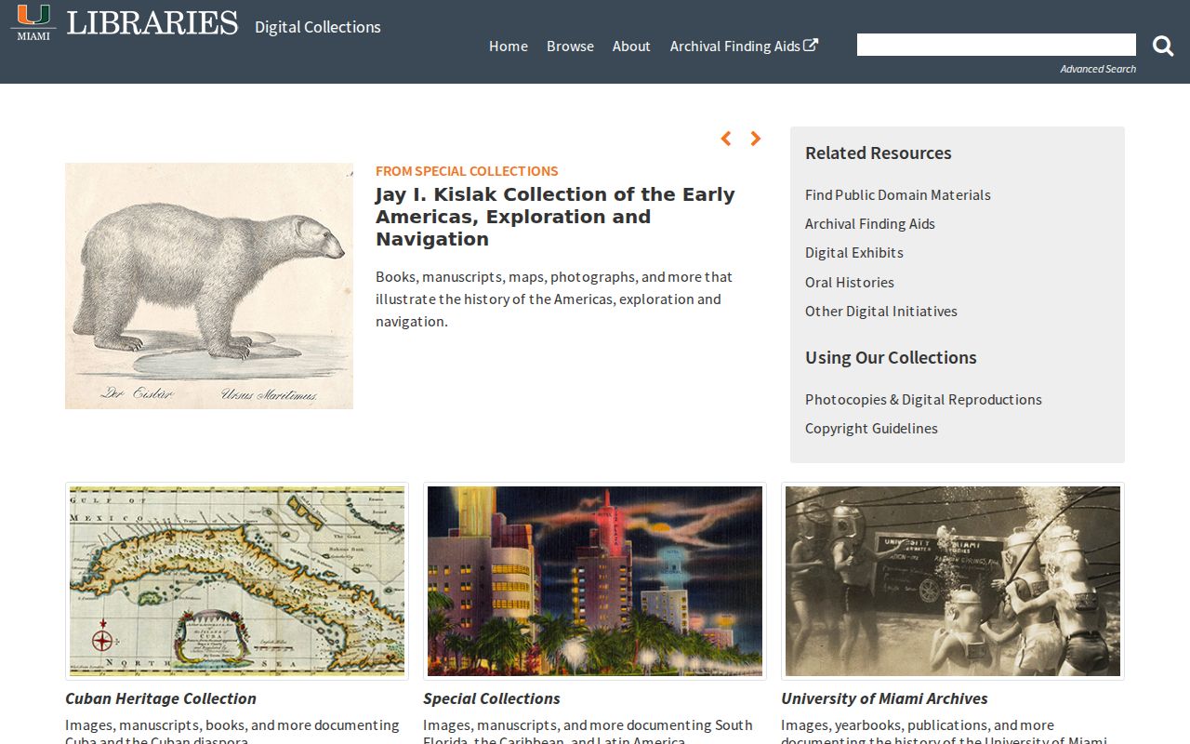
Task: Open Advanced Search
Action: point(1098,69)
